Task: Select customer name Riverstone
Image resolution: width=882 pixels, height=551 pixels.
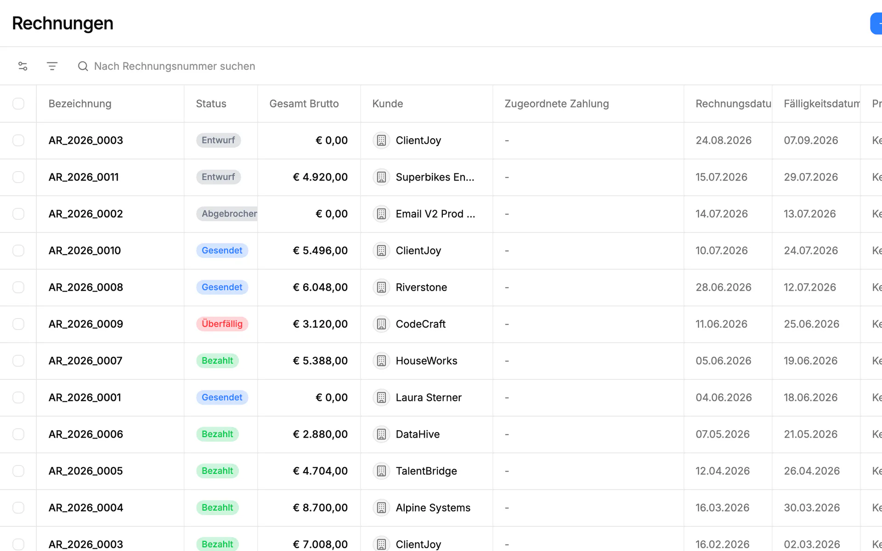Action: [421, 287]
